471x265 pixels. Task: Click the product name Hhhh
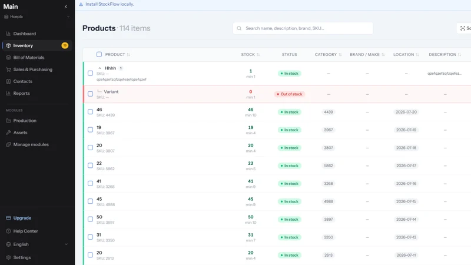[x=110, y=68]
